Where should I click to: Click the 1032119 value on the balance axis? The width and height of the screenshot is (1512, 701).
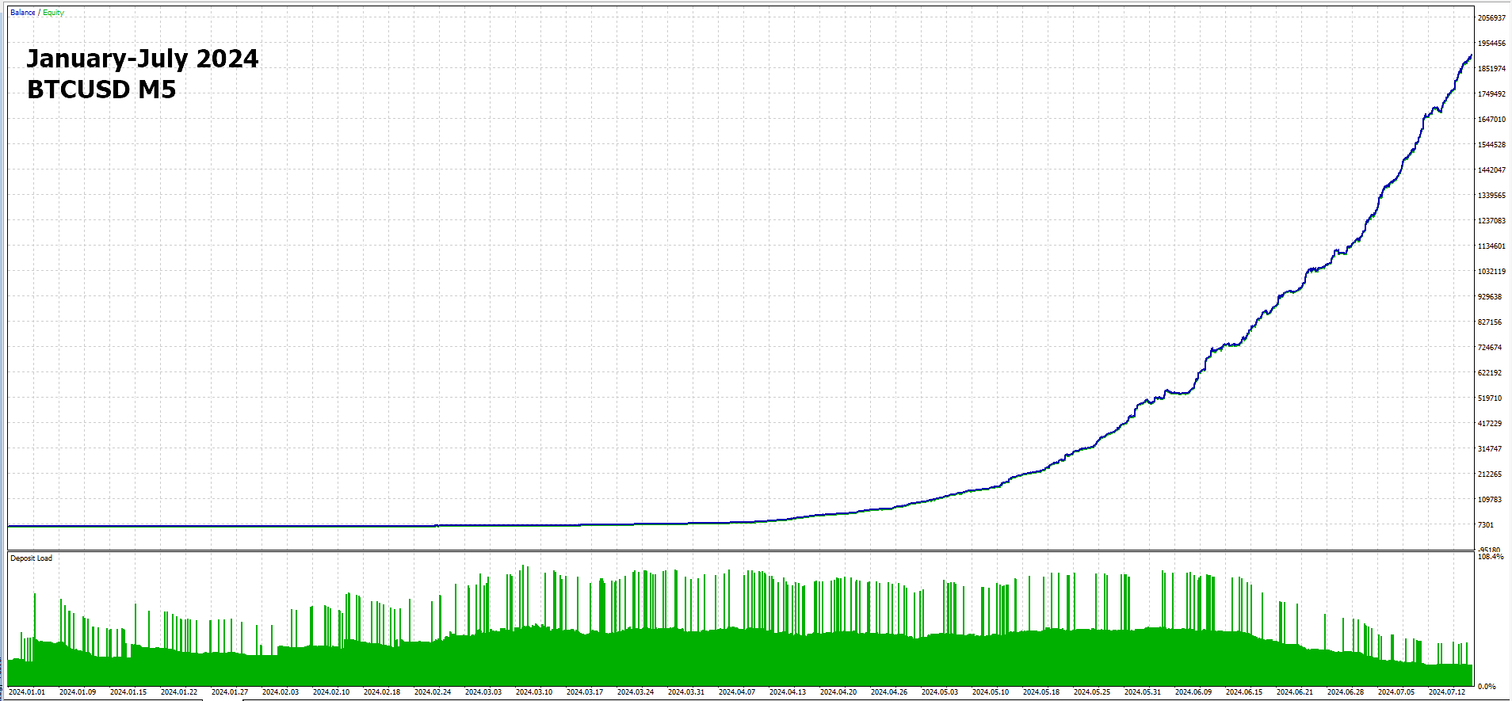tap(1491, 272)
